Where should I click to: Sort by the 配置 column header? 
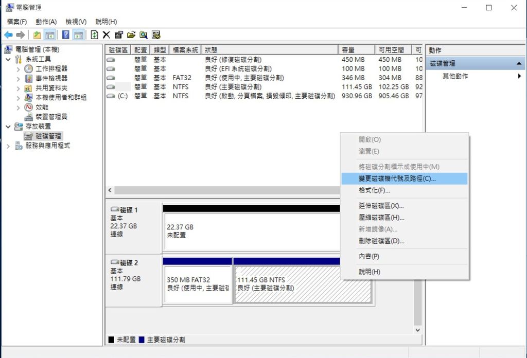(140, 50)
